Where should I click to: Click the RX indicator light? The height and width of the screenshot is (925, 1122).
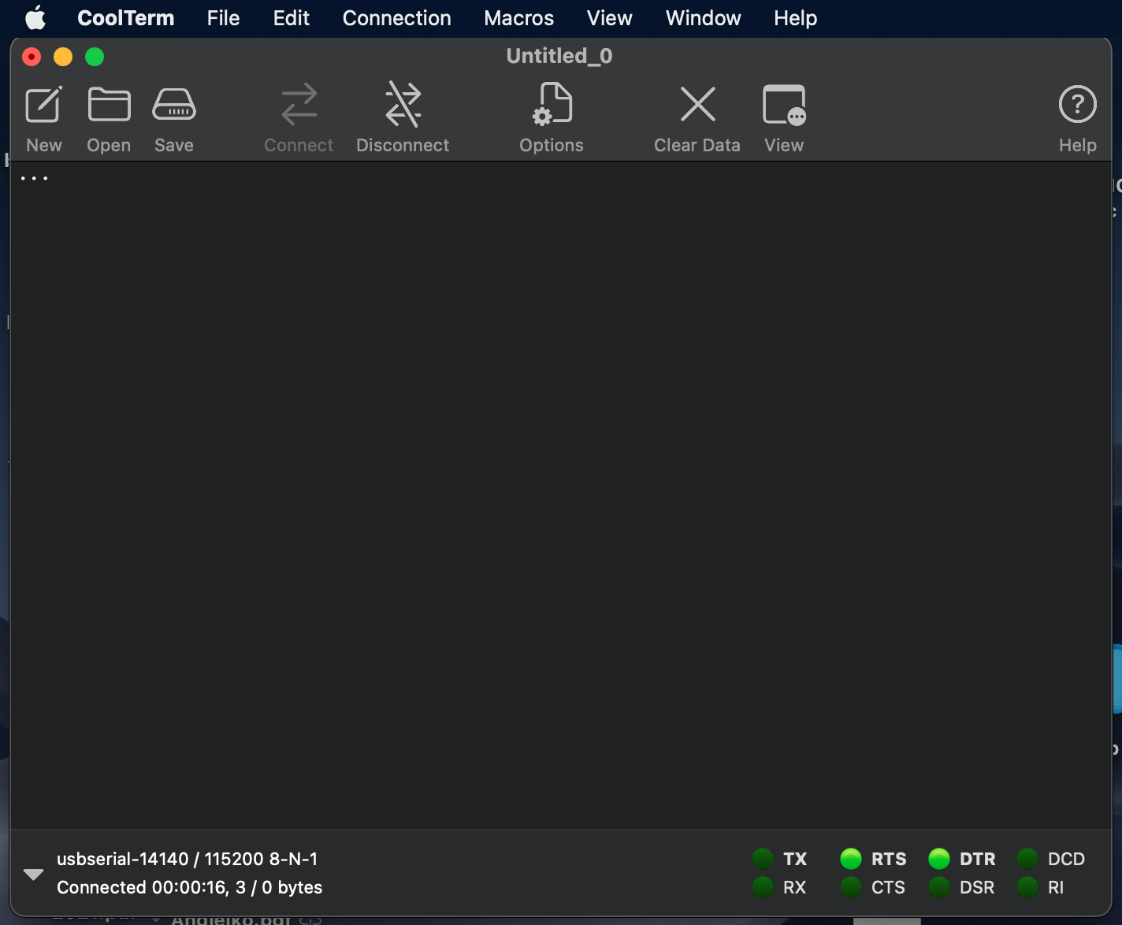point(763,887)
